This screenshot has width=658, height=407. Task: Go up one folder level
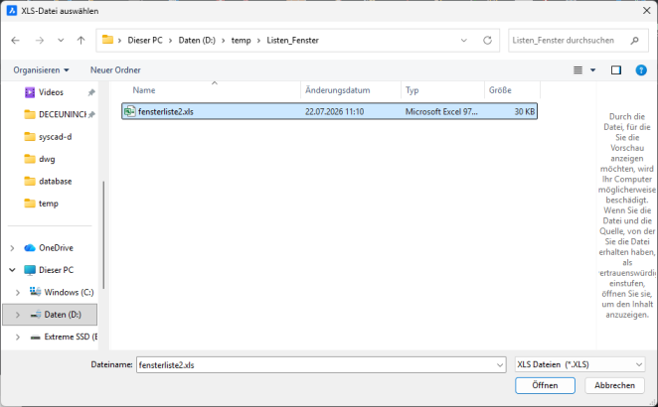point(81,41)
